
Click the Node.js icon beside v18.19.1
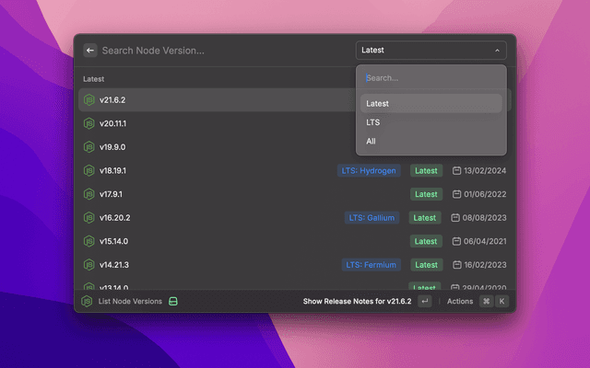click(89, 171)
